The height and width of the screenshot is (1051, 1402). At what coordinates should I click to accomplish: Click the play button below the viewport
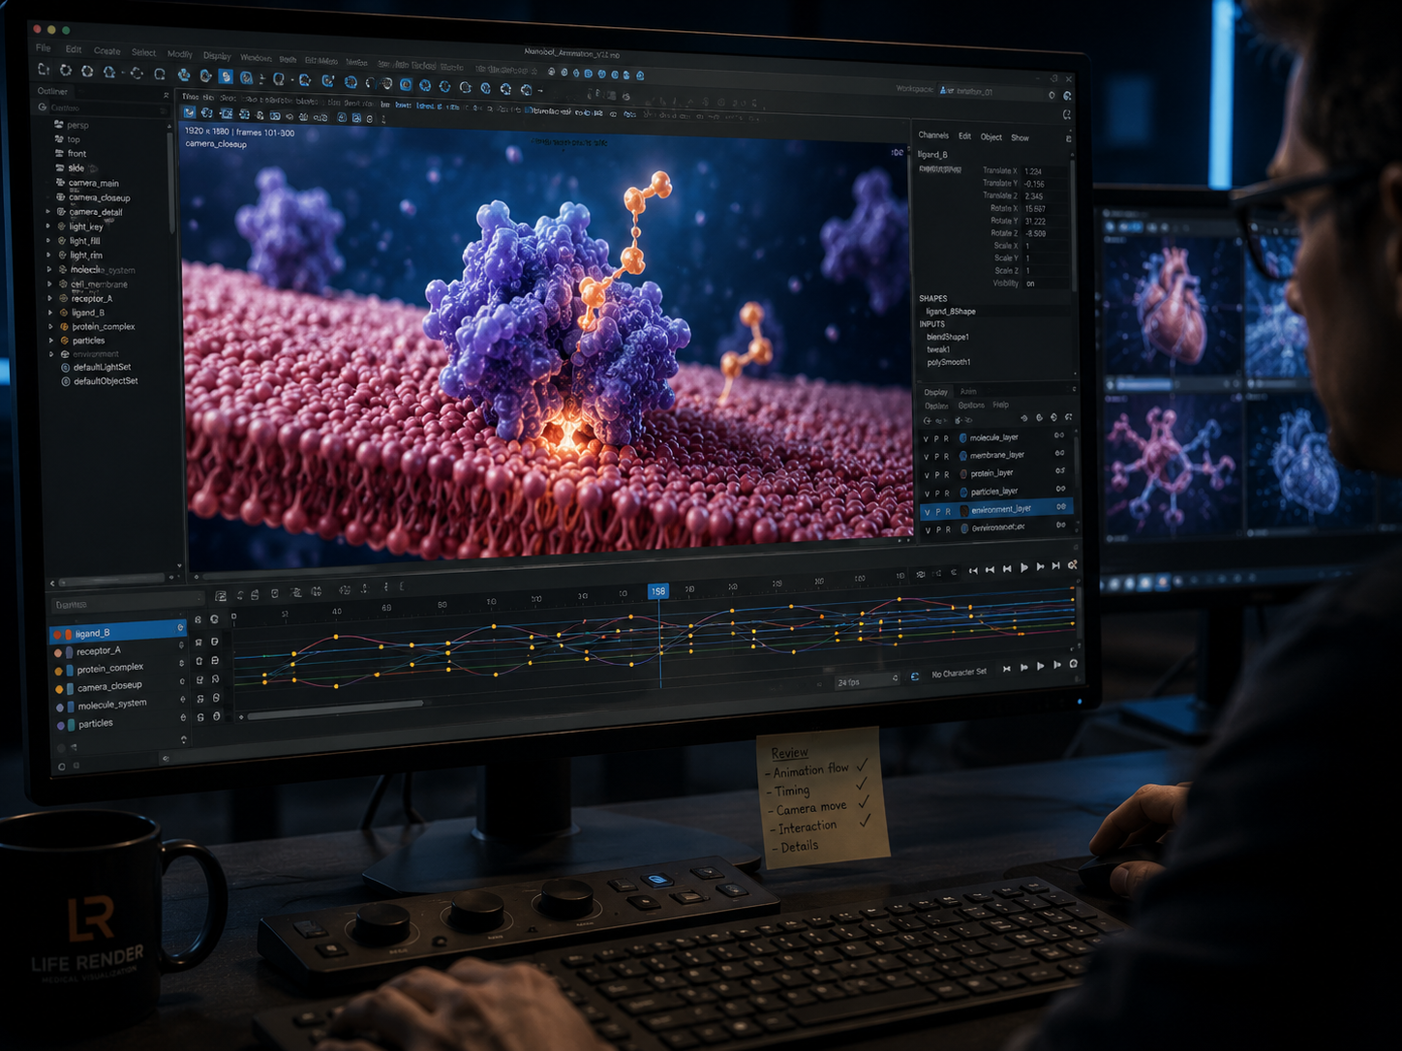pos(1023,568)
